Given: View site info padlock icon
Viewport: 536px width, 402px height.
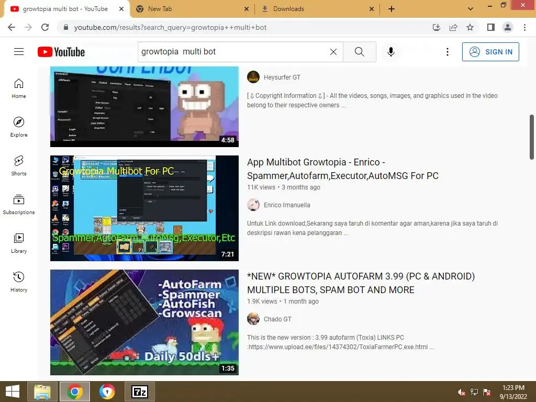Looking at the screenshot, I should tap(65, 27).
